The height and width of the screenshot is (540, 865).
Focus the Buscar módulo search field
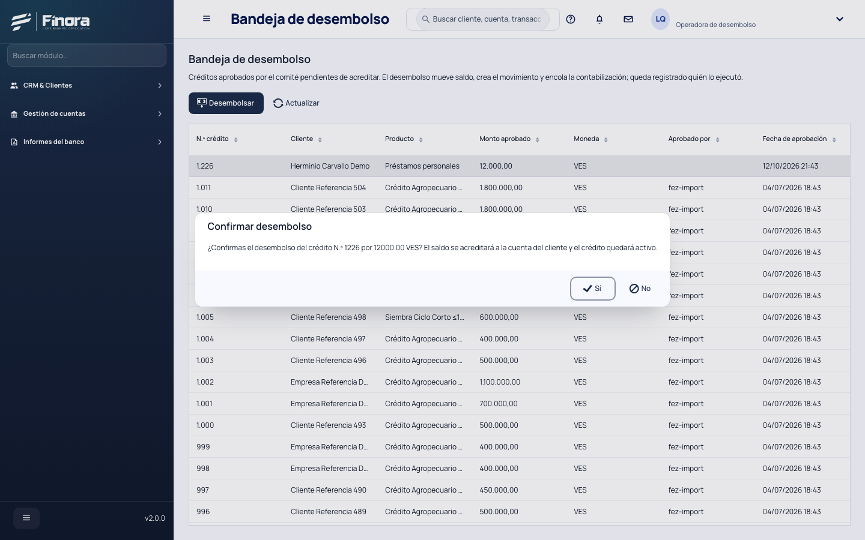86,55
